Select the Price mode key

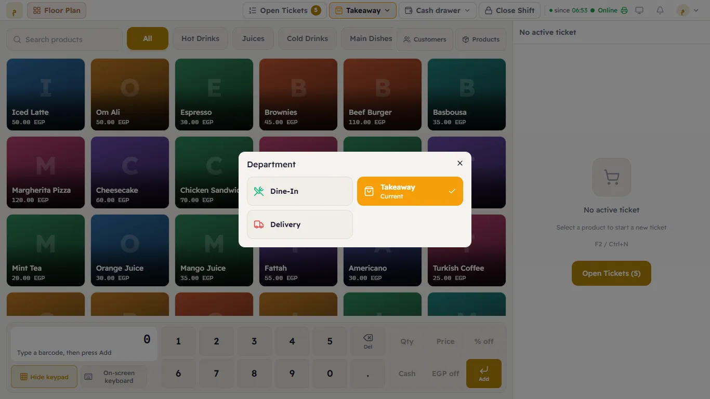445,341
